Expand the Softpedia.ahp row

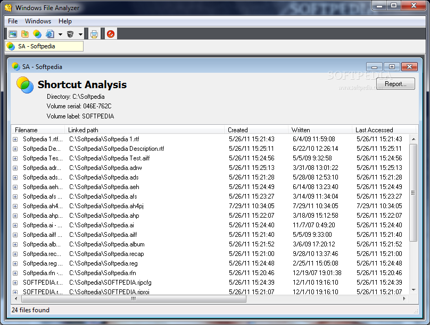(x=15, y=216)
